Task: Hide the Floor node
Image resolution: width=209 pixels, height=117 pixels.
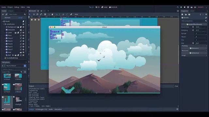Action: pyautogui.click(x=24, y=35)
